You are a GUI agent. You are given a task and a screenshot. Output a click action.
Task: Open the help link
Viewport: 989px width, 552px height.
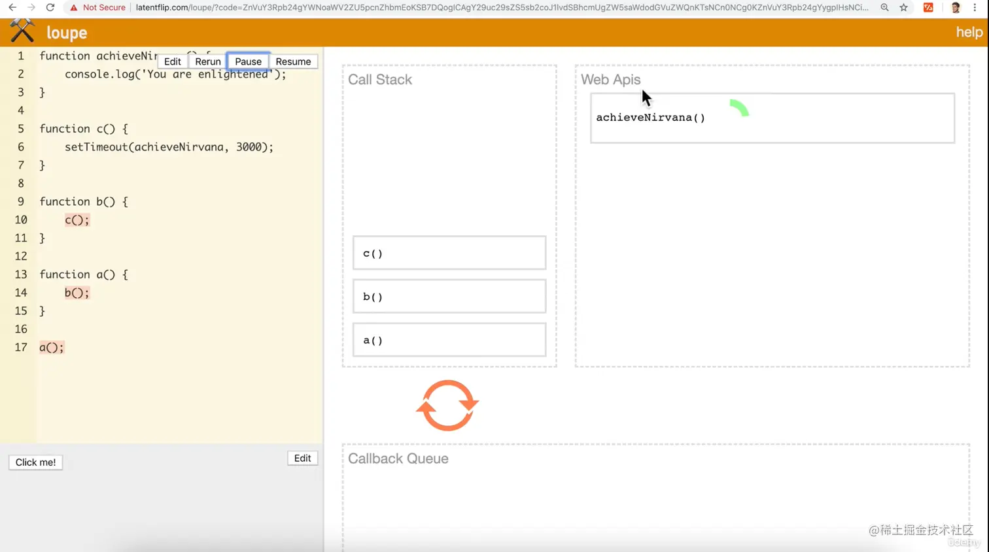pyautogui.click(x=969, y=32)
